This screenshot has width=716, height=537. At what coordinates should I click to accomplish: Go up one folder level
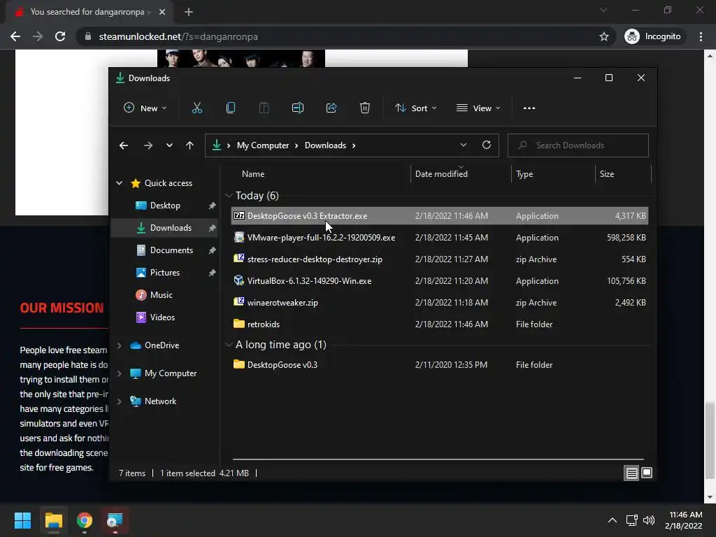tap(190, 145)
